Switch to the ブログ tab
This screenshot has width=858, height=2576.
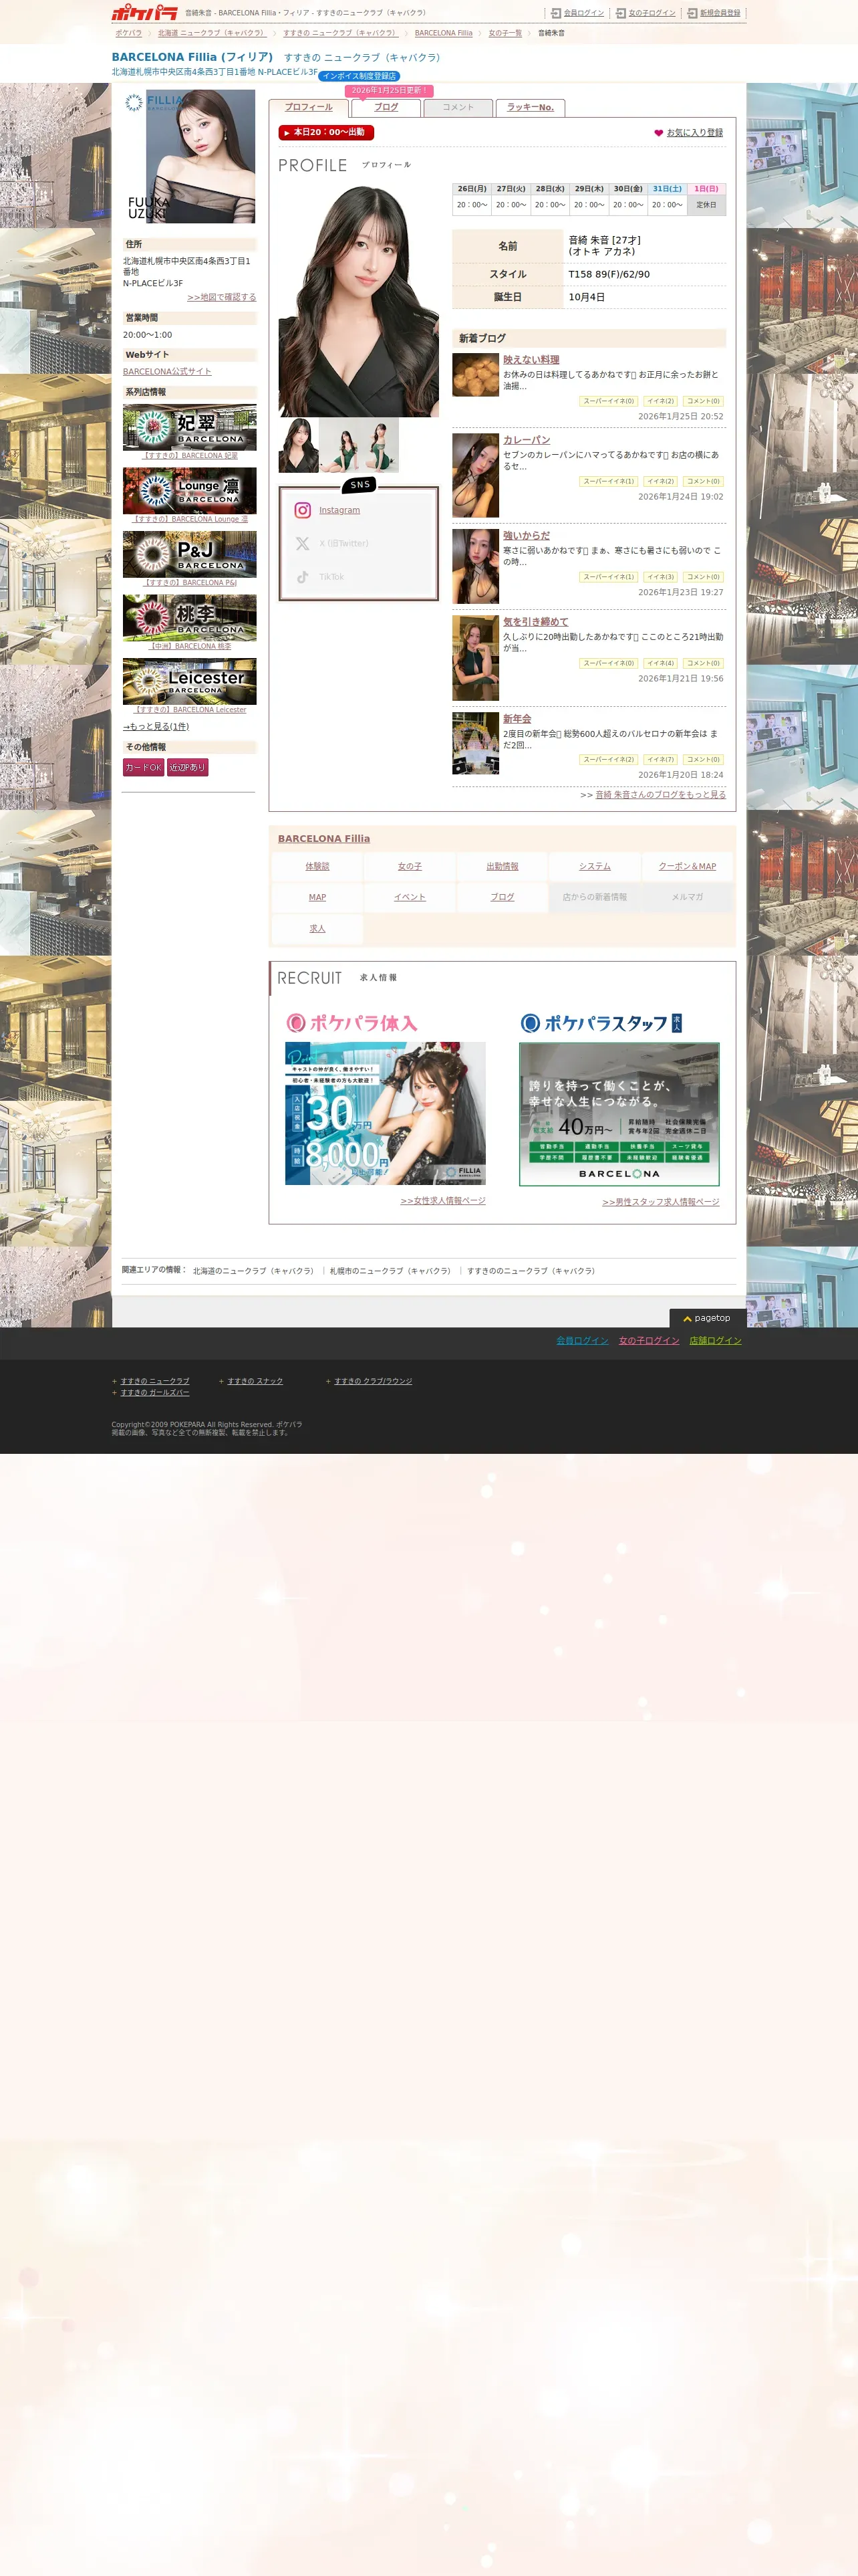point(386,108)
